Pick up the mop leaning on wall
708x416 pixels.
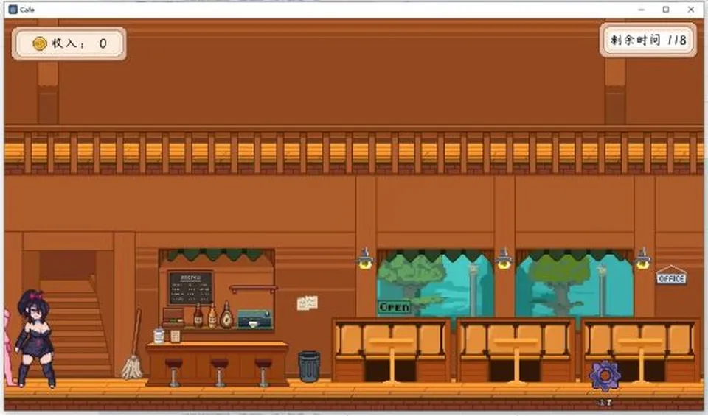pos(133,345)
